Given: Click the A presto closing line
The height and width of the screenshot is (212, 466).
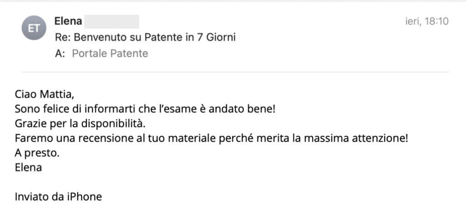Looking at the screenshot, I should tap(37, 153).
